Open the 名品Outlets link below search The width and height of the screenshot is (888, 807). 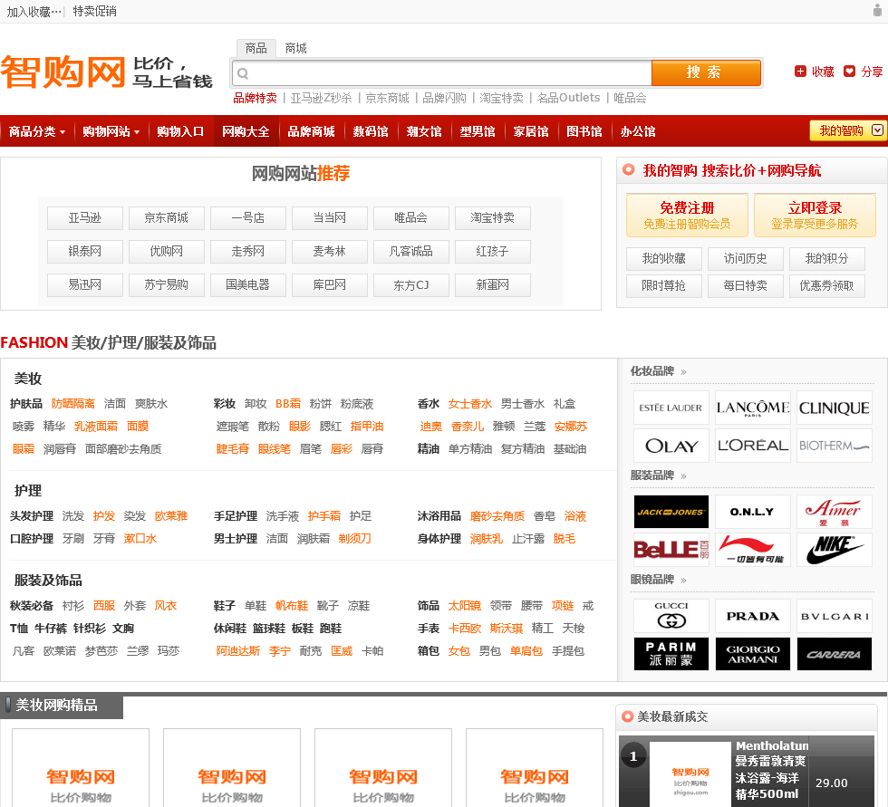569,98
